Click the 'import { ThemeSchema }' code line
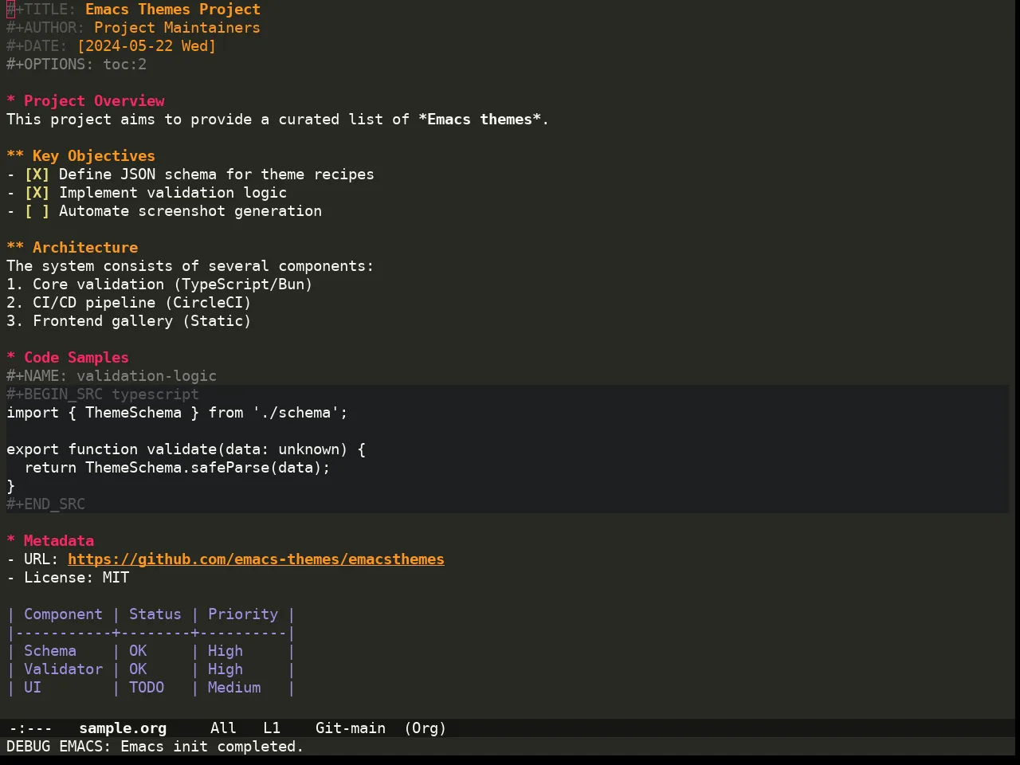The height and width of the screenshot is (765, 1020). coord(177,413)
